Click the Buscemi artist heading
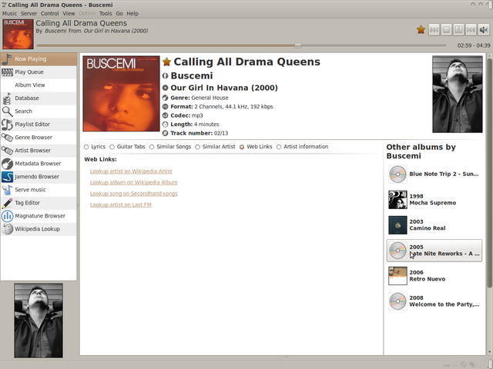 pos(192,76)
